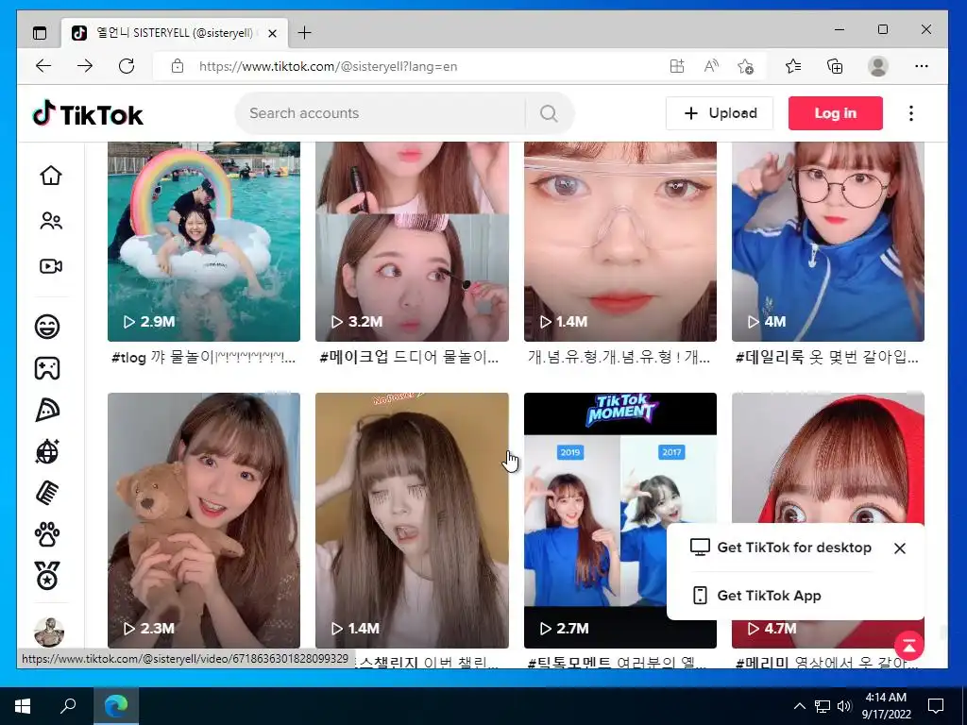967x725 pixels.
Task: Click the #메이크업 video caption
Action: (410, 357)
